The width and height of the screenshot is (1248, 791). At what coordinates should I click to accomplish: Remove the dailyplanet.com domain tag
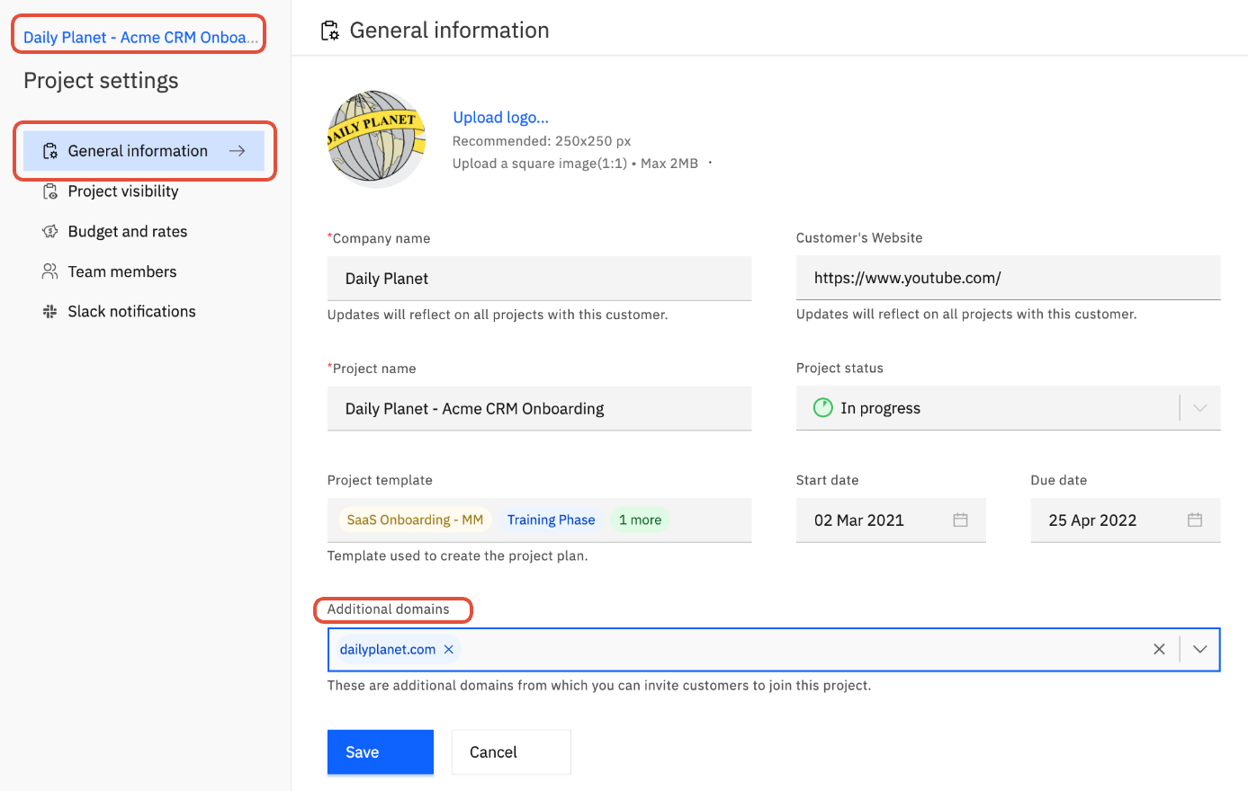pos(449,649)
